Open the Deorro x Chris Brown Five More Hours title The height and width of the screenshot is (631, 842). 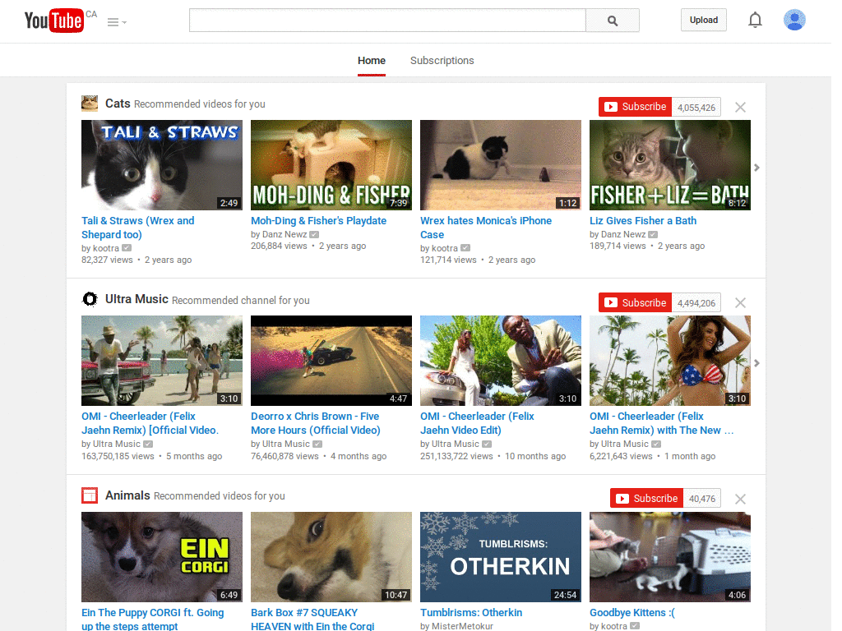pos(316,423)
